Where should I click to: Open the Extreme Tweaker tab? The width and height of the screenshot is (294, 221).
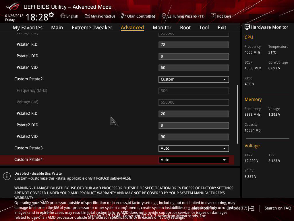click(92, 28)
